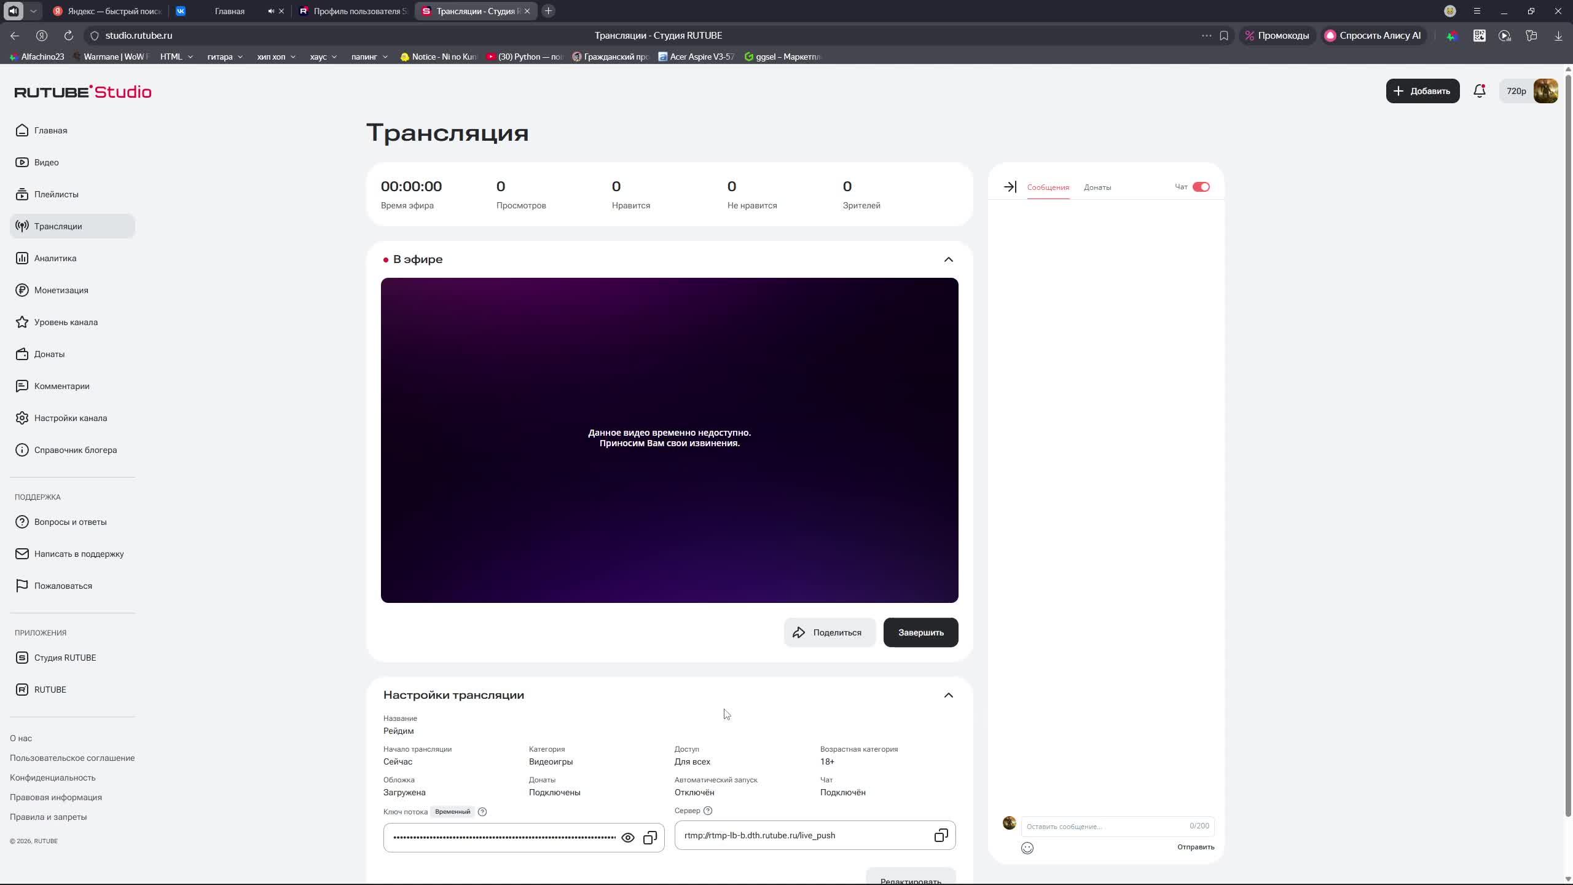The height and width of the screenshot is (885, 1573).
Task: Collapse Настройки трансляции section
Action: pyautogui.click(x=948, y=695)
